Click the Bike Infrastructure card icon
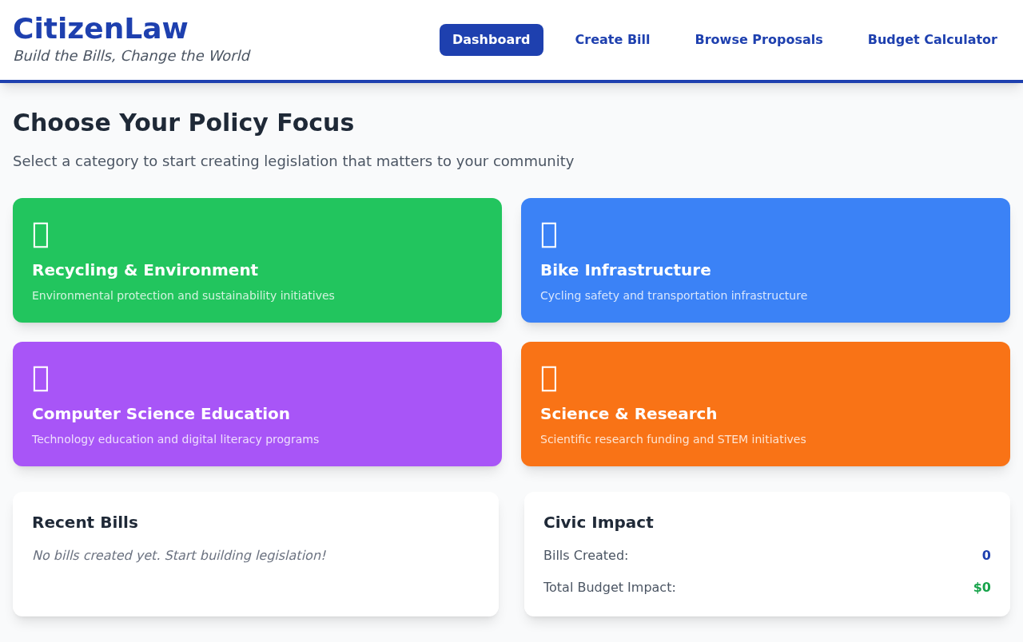This screenshot has height=642, width=1023. 549,234
